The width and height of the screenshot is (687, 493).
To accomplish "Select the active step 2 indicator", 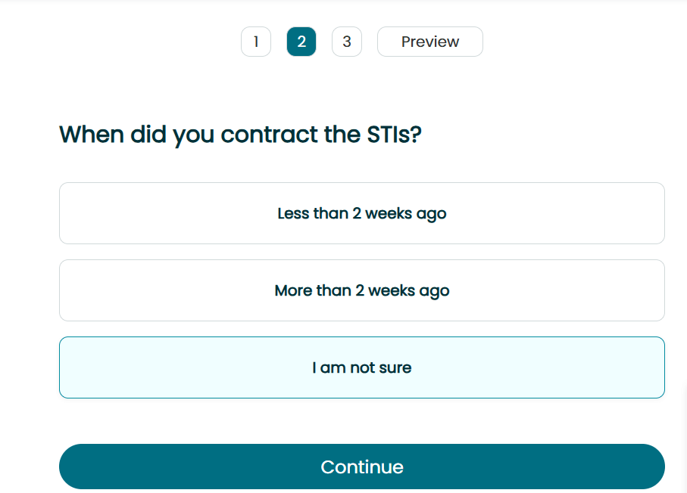I will coord(301,42).
